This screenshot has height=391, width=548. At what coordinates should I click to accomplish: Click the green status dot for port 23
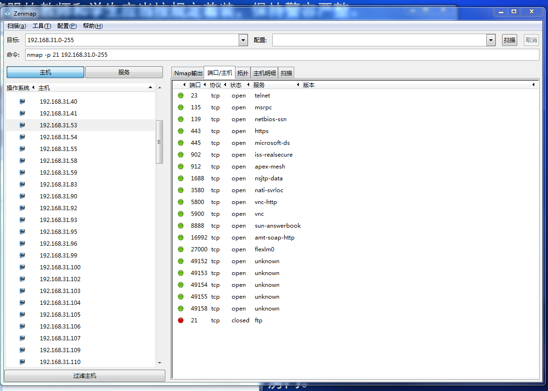pos(180,96)
